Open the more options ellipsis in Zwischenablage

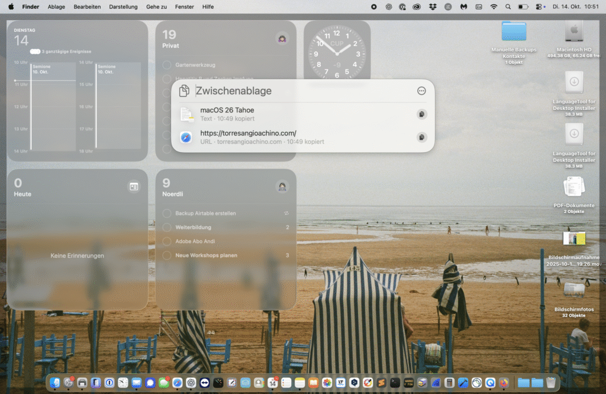point(421,91)
